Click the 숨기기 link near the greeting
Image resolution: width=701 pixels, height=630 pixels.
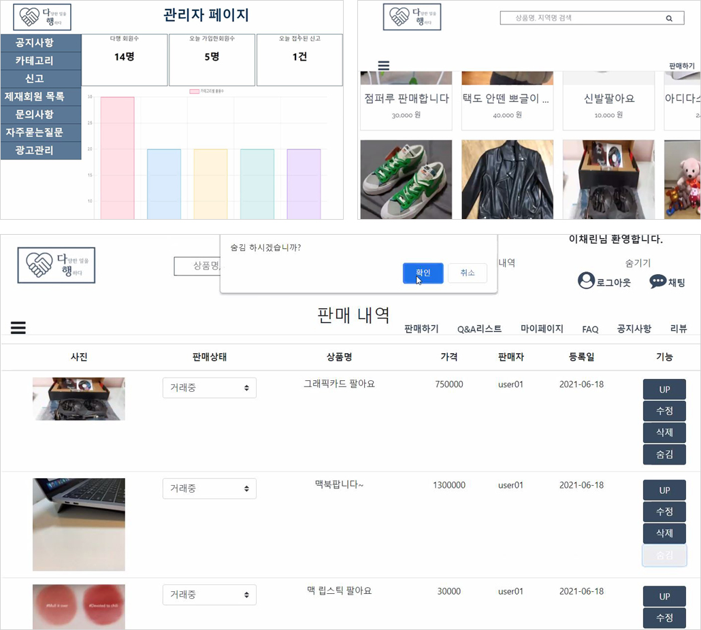638,263
